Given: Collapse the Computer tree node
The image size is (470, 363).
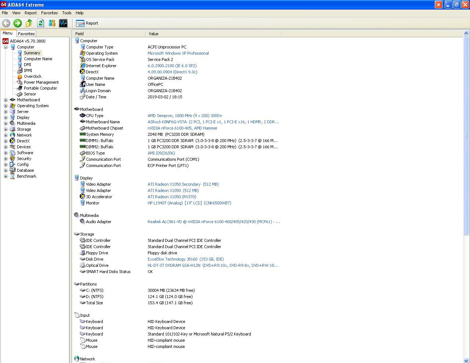Looking at the screenshot, I should [6, 47].
